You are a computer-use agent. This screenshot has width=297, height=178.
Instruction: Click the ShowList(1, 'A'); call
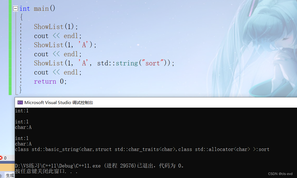(x=65, y=45)
